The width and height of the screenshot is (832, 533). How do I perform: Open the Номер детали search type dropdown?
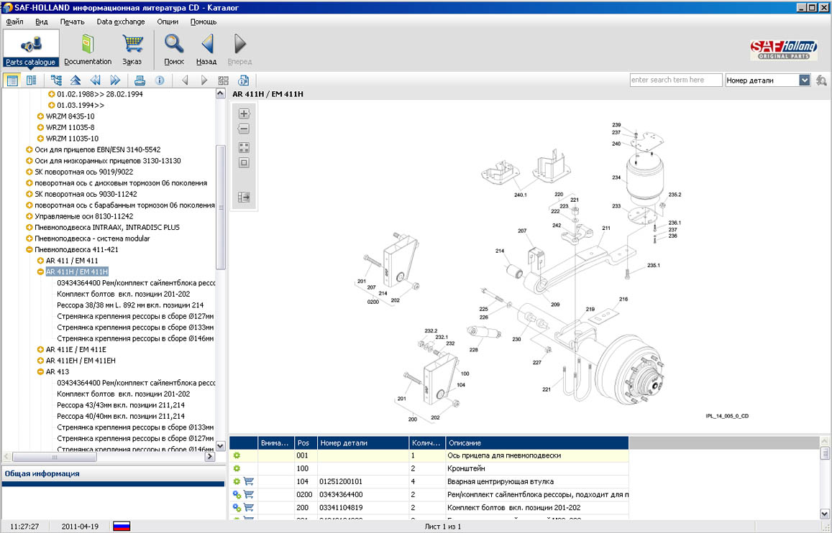click(805, 80)
